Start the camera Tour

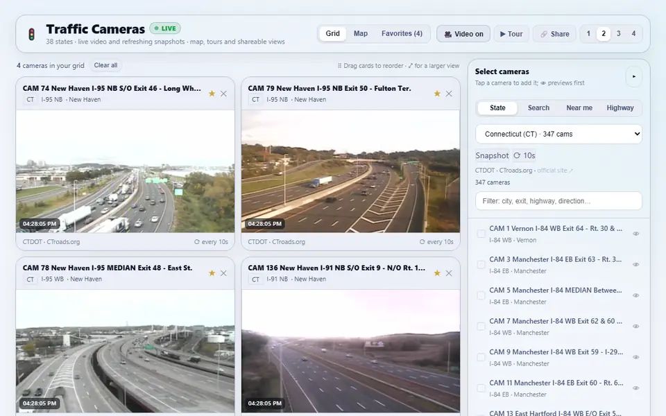pyautogui.click(x=511, y=34)
